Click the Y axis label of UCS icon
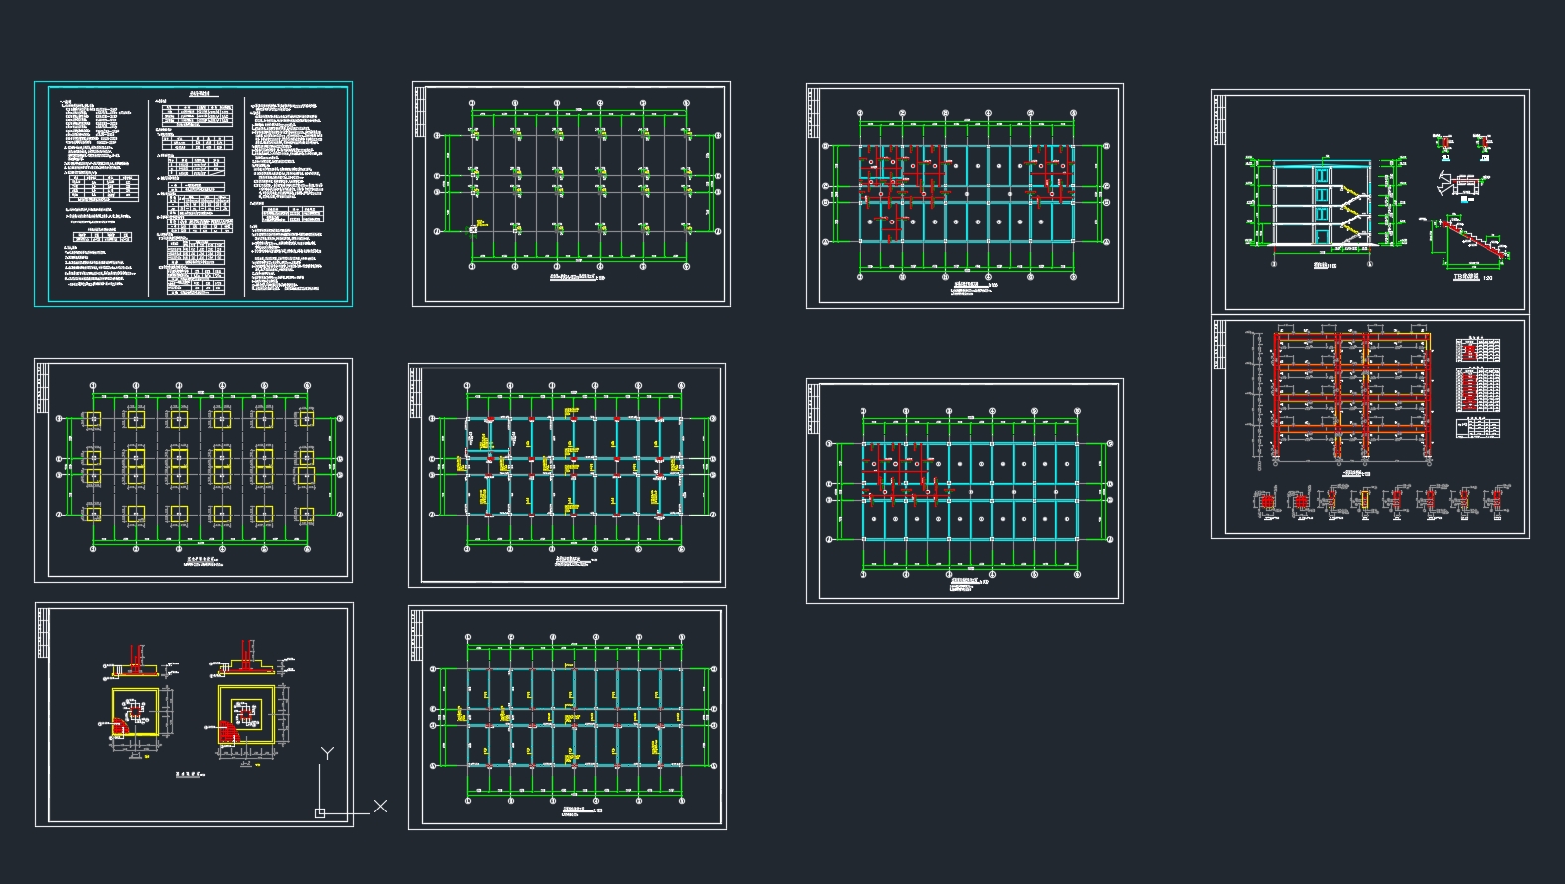Screen dimensions: 1565x884 point(326,754)
